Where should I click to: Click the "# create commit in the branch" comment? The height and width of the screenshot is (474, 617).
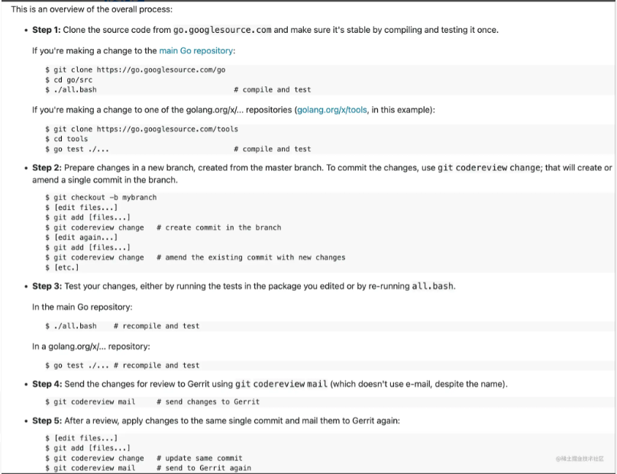218,227
